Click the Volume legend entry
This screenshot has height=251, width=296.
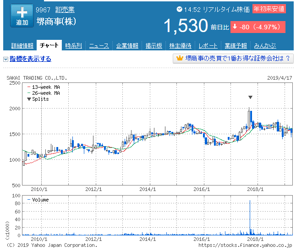pyautogui.click(x=38, y=200)
